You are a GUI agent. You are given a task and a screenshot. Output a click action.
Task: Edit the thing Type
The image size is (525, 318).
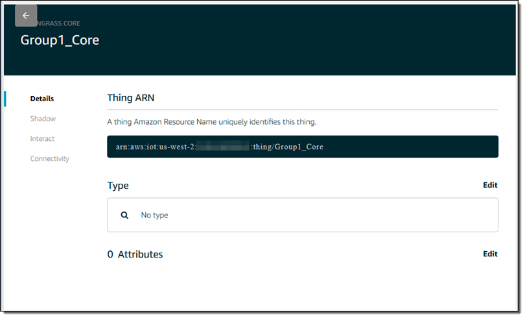coord(490,185)
